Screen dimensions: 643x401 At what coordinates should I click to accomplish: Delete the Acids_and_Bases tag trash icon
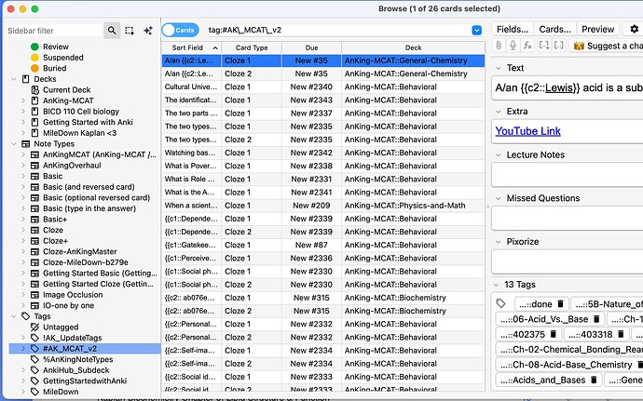point(594,380)
